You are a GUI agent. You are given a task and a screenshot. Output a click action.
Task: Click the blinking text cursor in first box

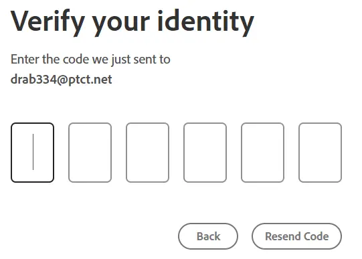[33, 152]
